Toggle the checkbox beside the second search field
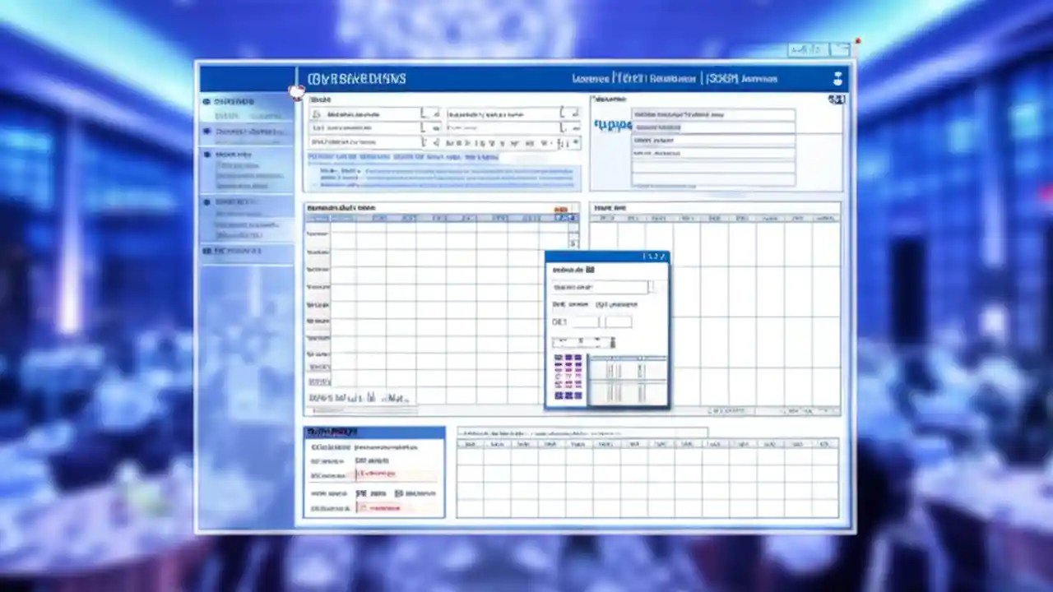1053x592 pixels. (574, 113)
